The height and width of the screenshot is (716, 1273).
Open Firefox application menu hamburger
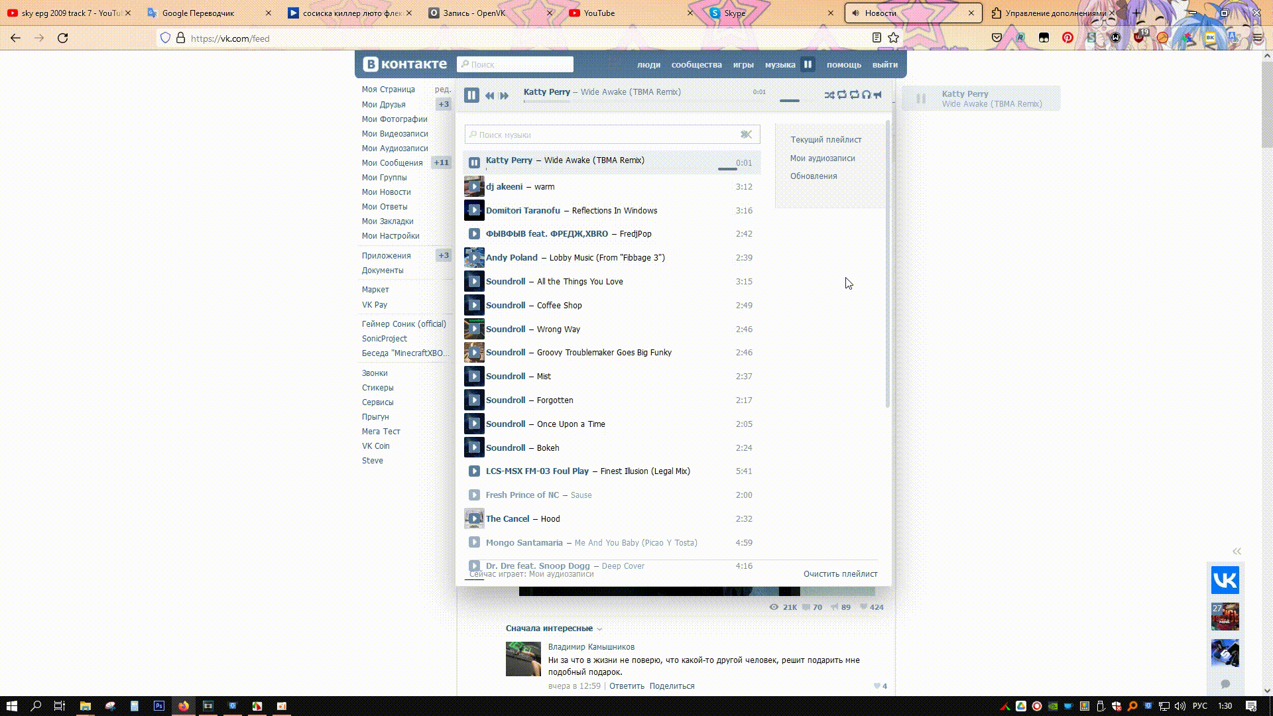click(1258, 38)
